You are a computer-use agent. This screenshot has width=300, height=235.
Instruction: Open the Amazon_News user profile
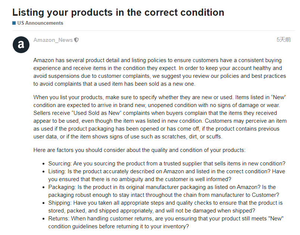click(53, 40)
